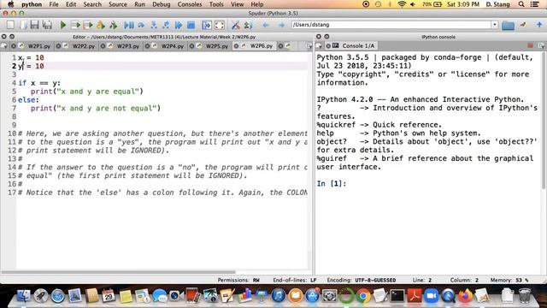This screenshot has width=547, height=308.
Task: Click the IPython console vertical scrollbar
Action: click(544, 121)
